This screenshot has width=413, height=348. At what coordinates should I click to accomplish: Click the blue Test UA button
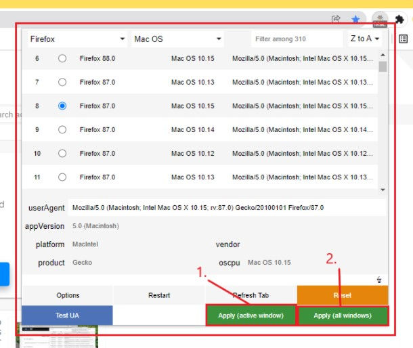pos(67,316)
